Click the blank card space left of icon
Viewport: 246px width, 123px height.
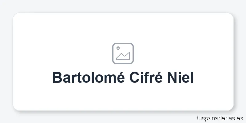pyautogui.click(x=62, y=54)
